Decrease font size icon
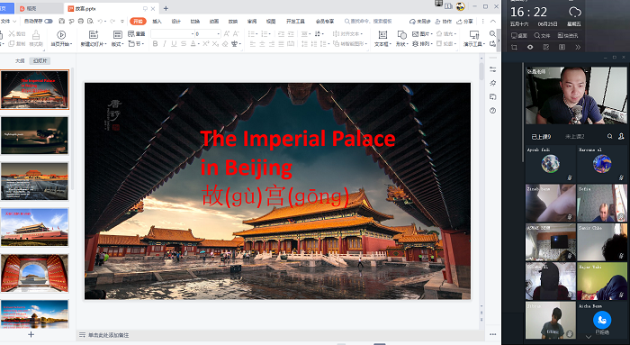 236,33
